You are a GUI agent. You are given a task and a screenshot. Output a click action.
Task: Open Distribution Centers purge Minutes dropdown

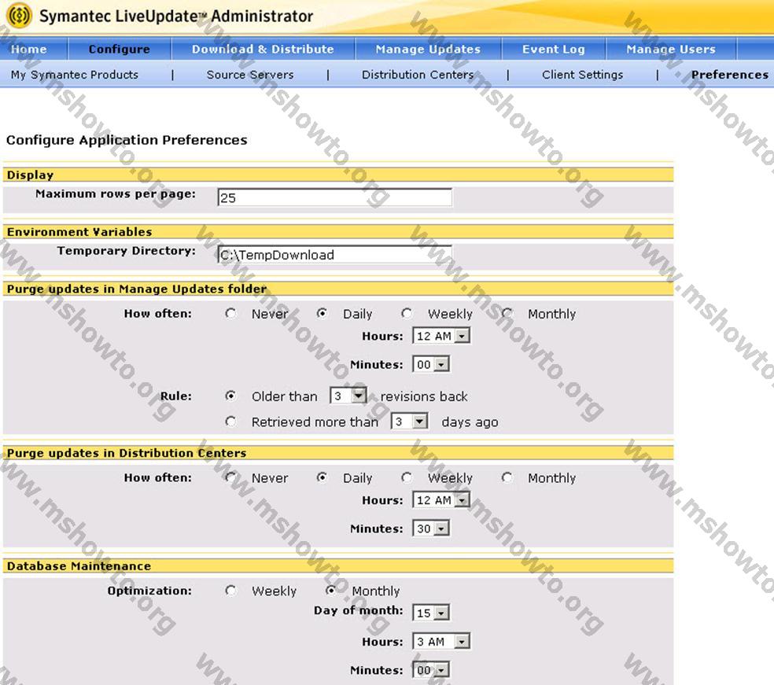(x=430, y=528)
